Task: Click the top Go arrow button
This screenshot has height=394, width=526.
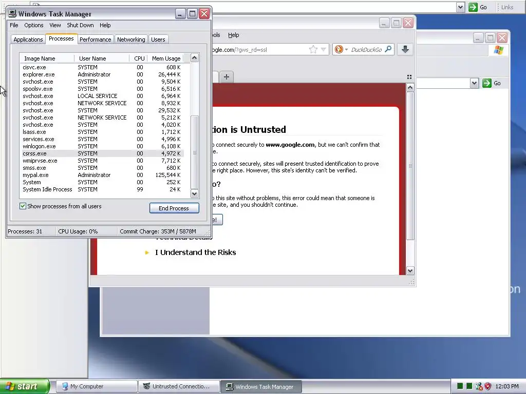Action: pos(478,7)
